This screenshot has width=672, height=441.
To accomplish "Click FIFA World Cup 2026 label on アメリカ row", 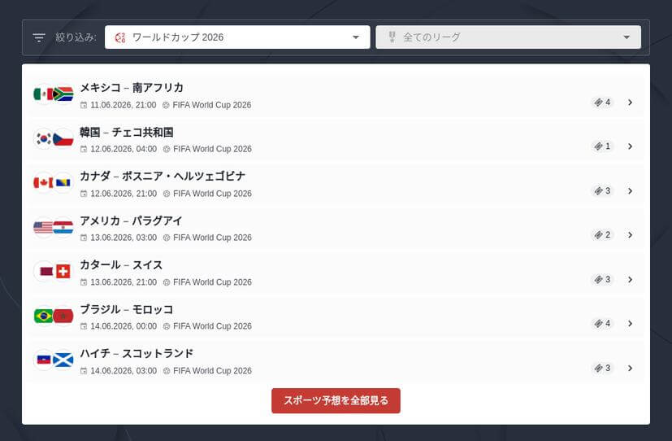I will [x=212, y=238].
